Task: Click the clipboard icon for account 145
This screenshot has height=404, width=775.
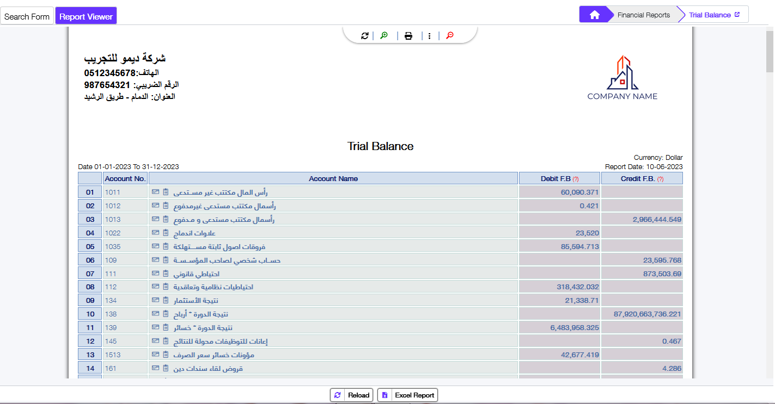Action: pyautogui.click(x=166, y=341)
